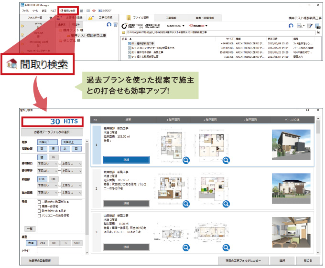Click the refresh icon in the file management toolbar
The image size is (325, 268).
click(291, 26)
